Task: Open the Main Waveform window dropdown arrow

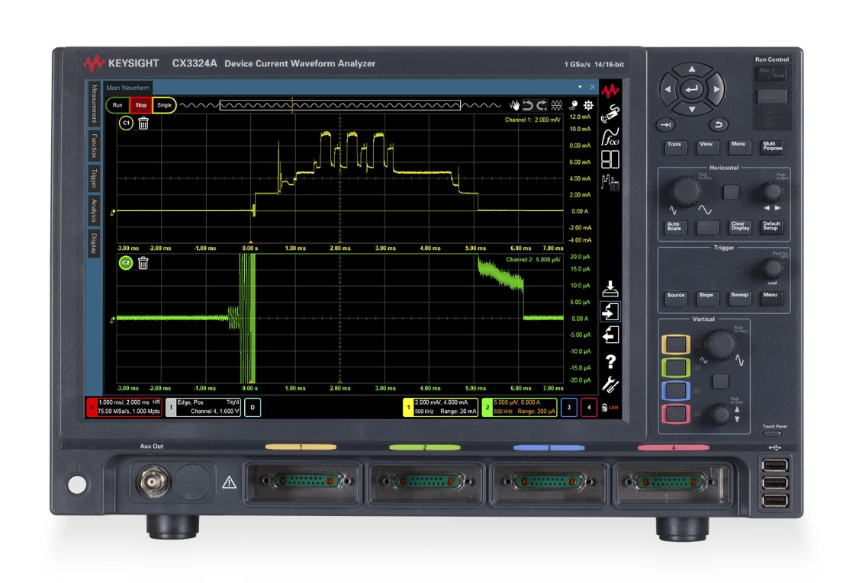Action: point(580,88)
